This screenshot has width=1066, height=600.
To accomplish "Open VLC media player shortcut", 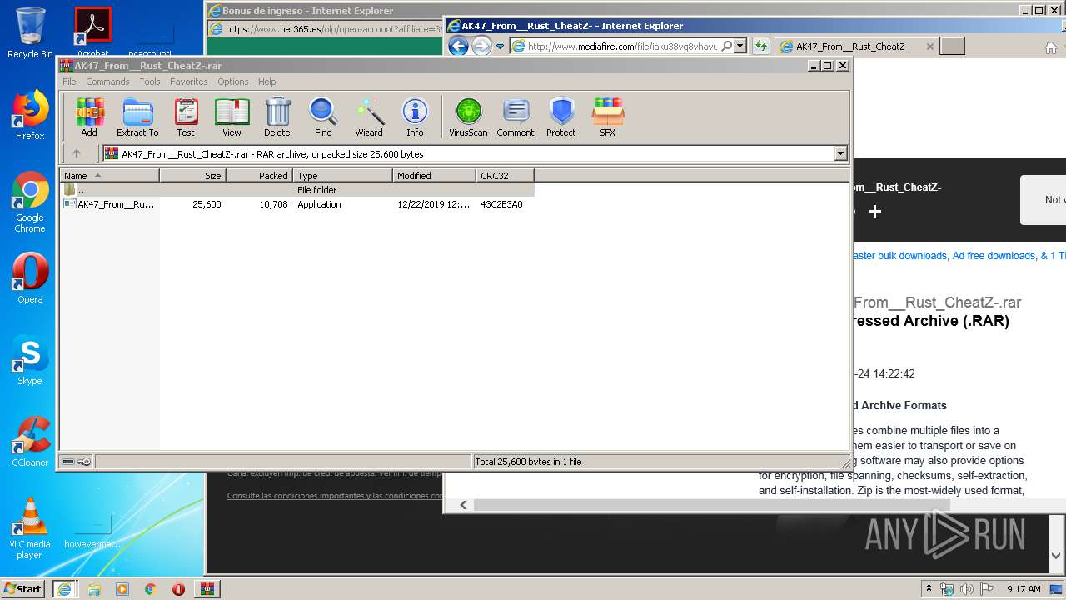I will point(30,529).
